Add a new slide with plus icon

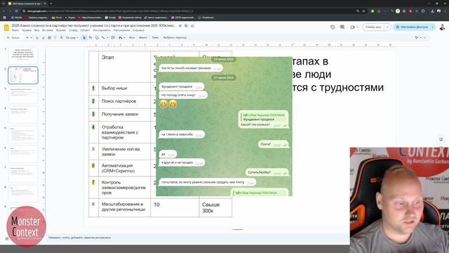click(27, 37)
